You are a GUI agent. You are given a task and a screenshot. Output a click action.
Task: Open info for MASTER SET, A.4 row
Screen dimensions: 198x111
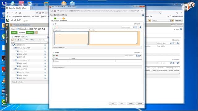(45, 45)
